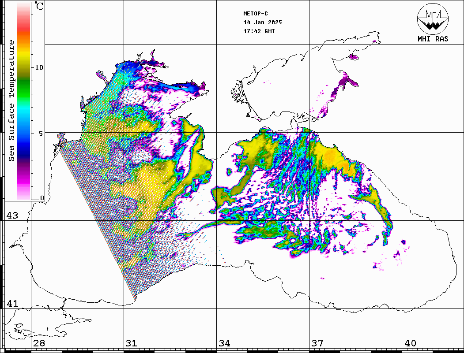Click the longitude label '37'
Image resolution: width=464 pixels, height=353 pixels.
(317, 343)
